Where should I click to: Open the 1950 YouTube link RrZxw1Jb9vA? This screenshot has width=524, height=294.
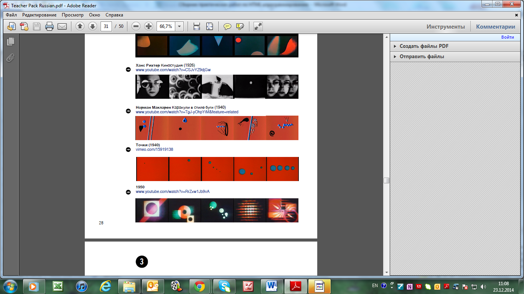pyautogui.click(x=173, y=191)
